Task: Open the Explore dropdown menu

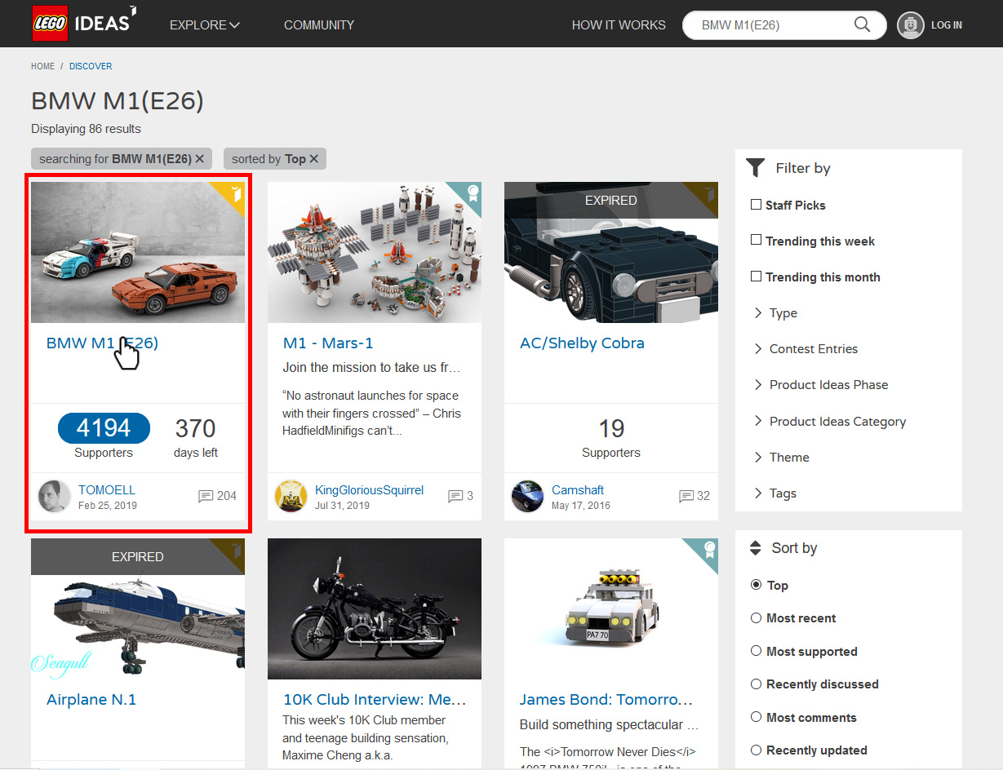Action: (204, 25)
